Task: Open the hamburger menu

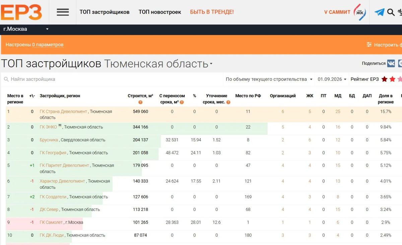Action: (x=63, y=12)
